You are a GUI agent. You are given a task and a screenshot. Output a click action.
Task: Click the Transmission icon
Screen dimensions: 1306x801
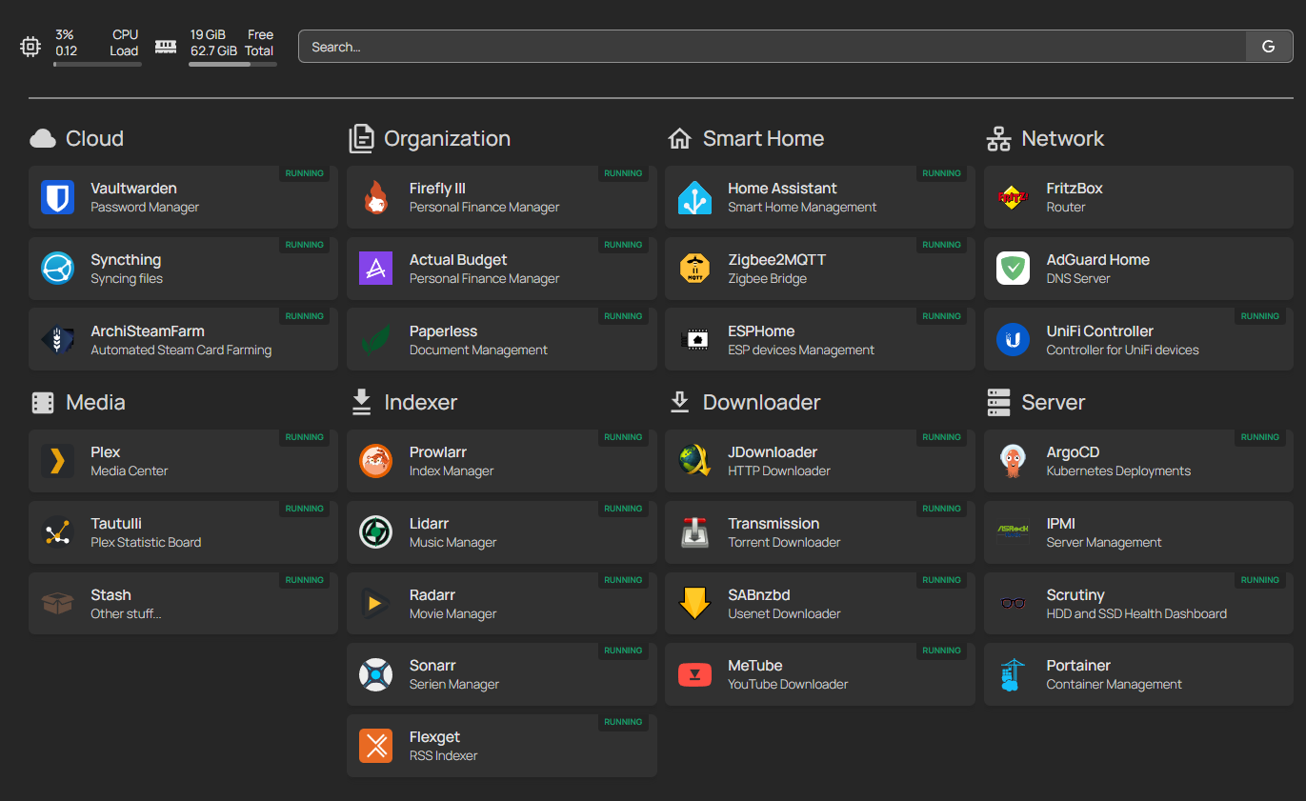coord(694,532)
